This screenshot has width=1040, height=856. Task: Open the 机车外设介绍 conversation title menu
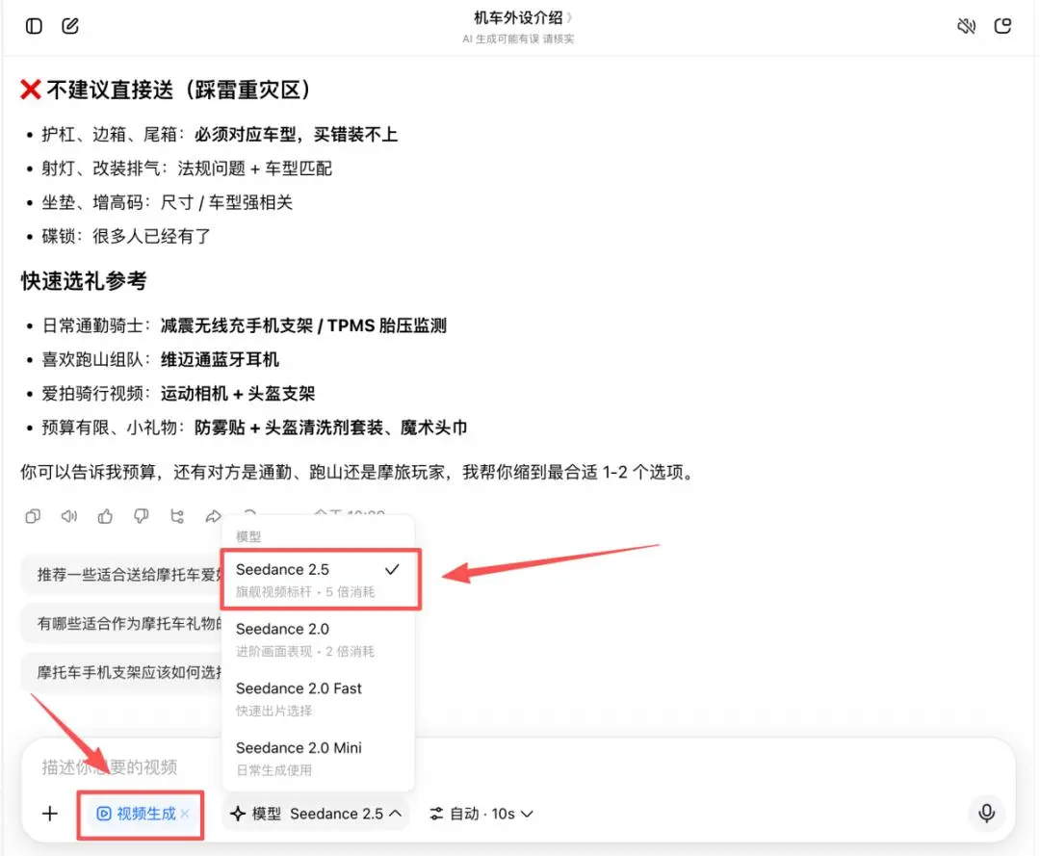tap(523, 18)
